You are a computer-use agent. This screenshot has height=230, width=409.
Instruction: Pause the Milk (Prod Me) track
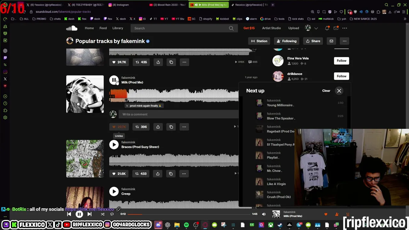coord(114,80)
